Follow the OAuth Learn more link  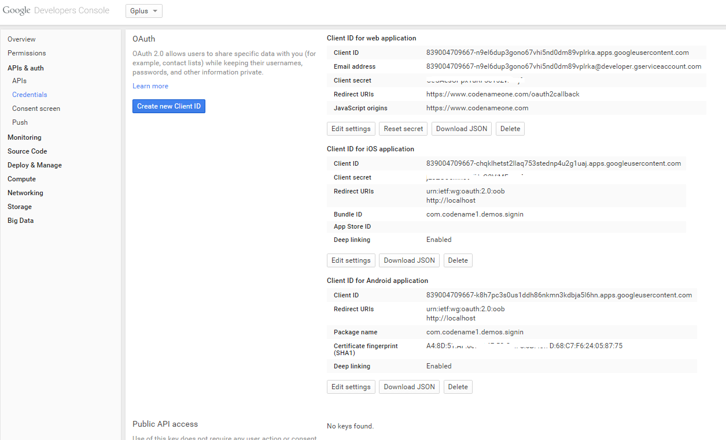click(150, 86)
